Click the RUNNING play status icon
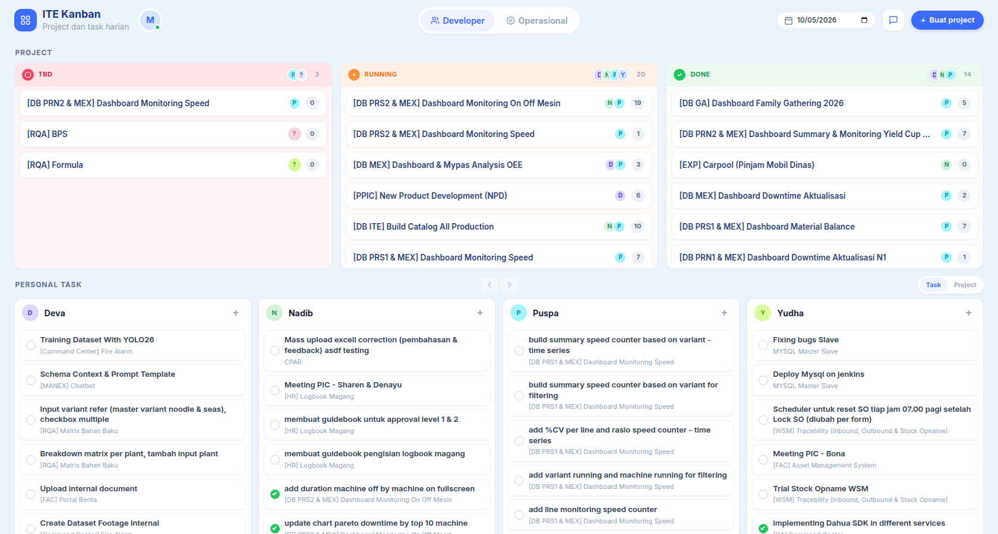Viewport: 998px width, 534px height. pos(354,75)
